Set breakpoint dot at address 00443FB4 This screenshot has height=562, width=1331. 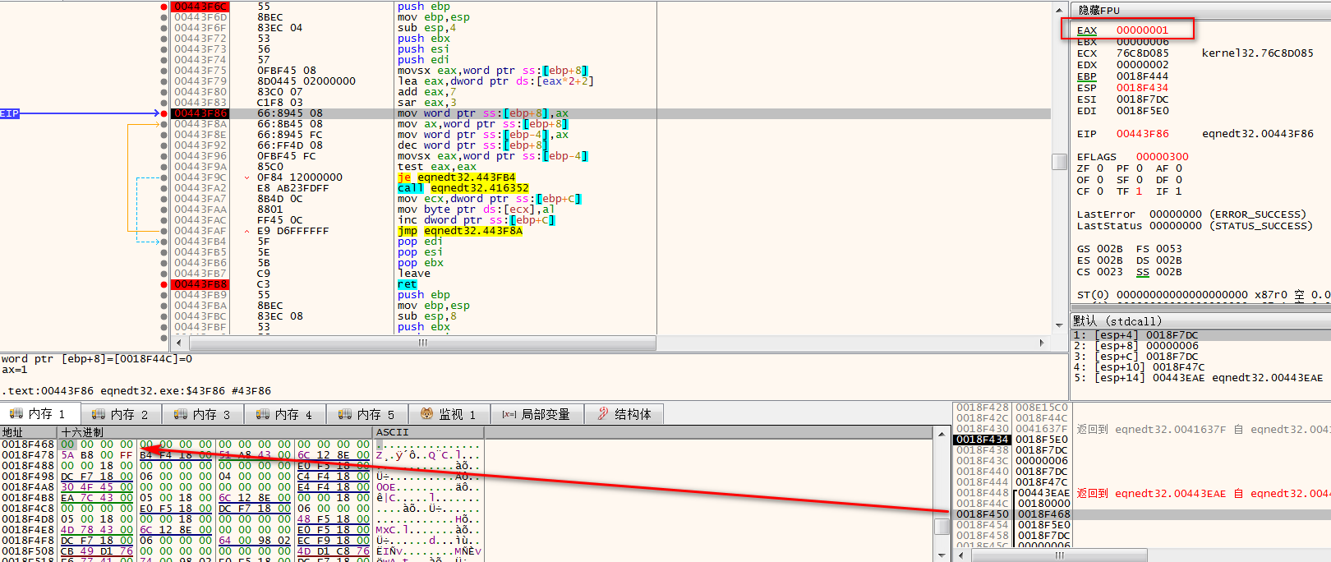pos(164,242)
